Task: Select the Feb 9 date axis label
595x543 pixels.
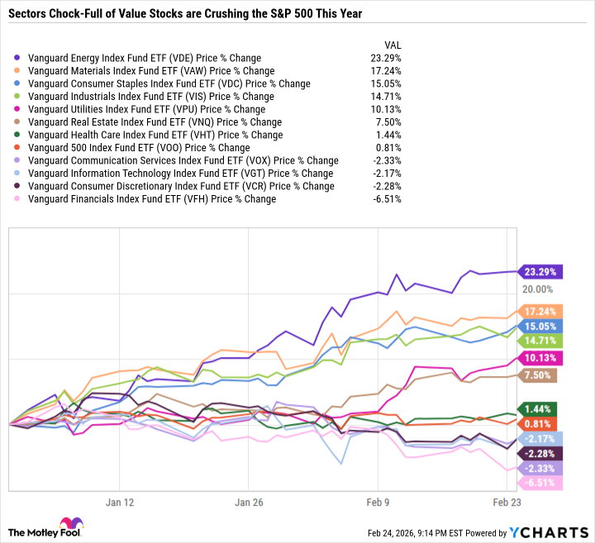Action: [377, 502]
